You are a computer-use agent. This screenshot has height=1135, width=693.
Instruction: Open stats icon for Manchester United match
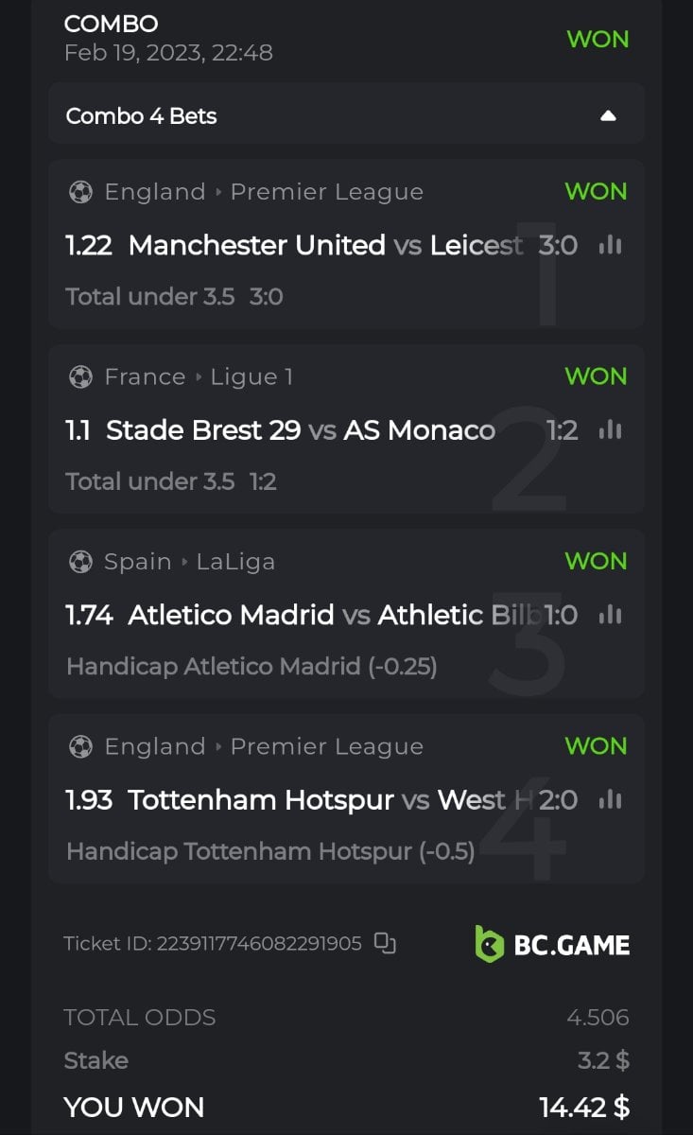pyautogui.click(x=611, y=246)
